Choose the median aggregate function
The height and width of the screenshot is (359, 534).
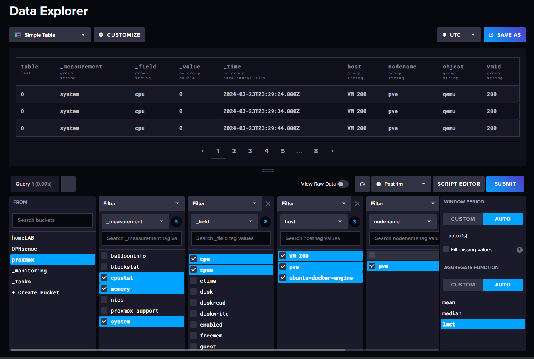pyautogui.click(x=483, y=314)
